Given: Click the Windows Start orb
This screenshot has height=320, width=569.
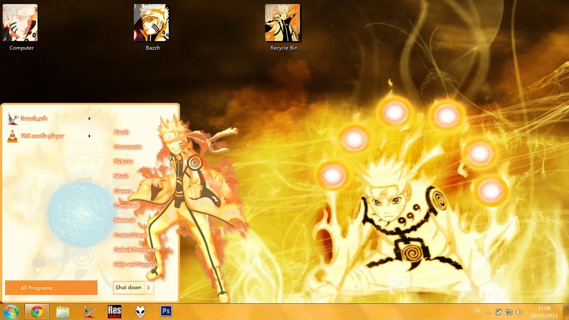Looking at the screenshot, I should (10, 312).
